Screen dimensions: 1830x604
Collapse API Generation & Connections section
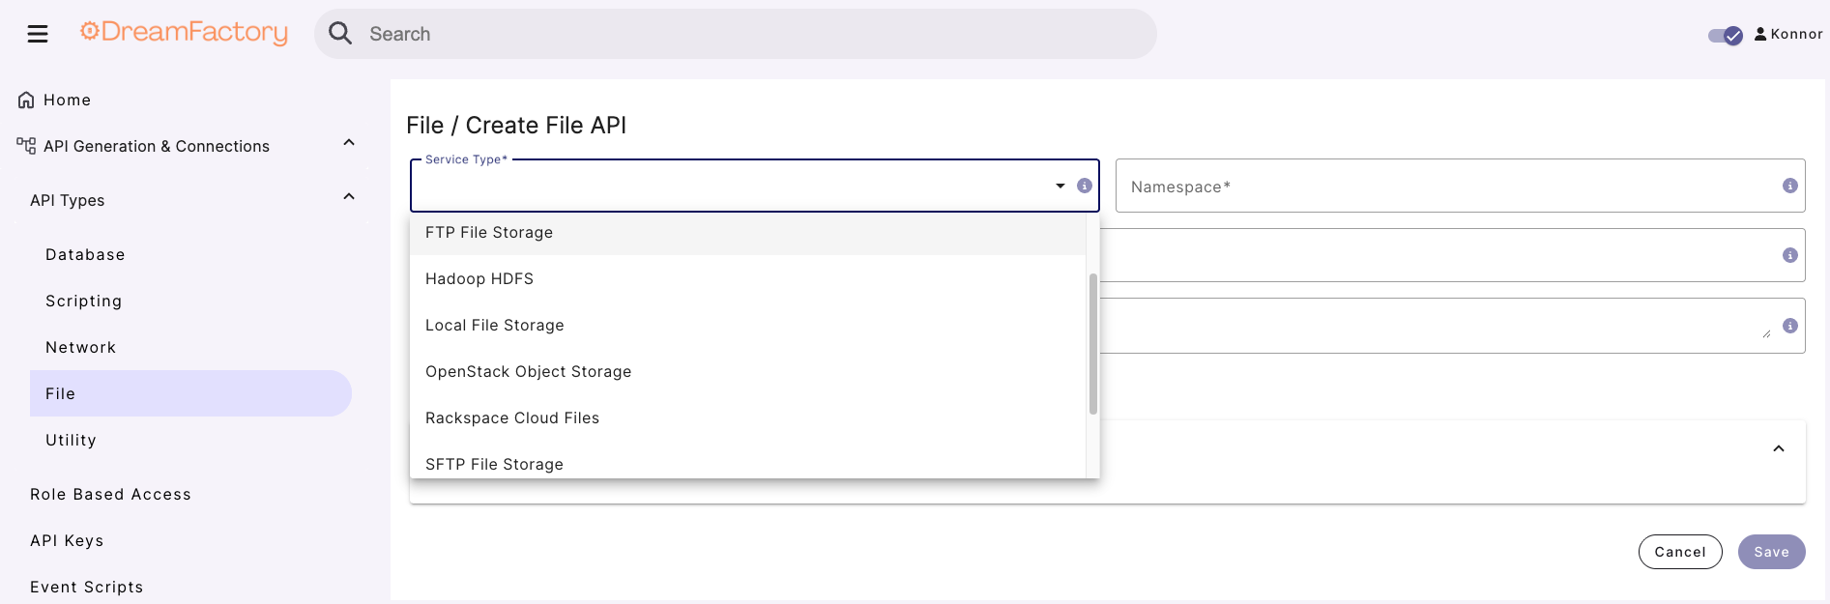(x=349, y=143)
